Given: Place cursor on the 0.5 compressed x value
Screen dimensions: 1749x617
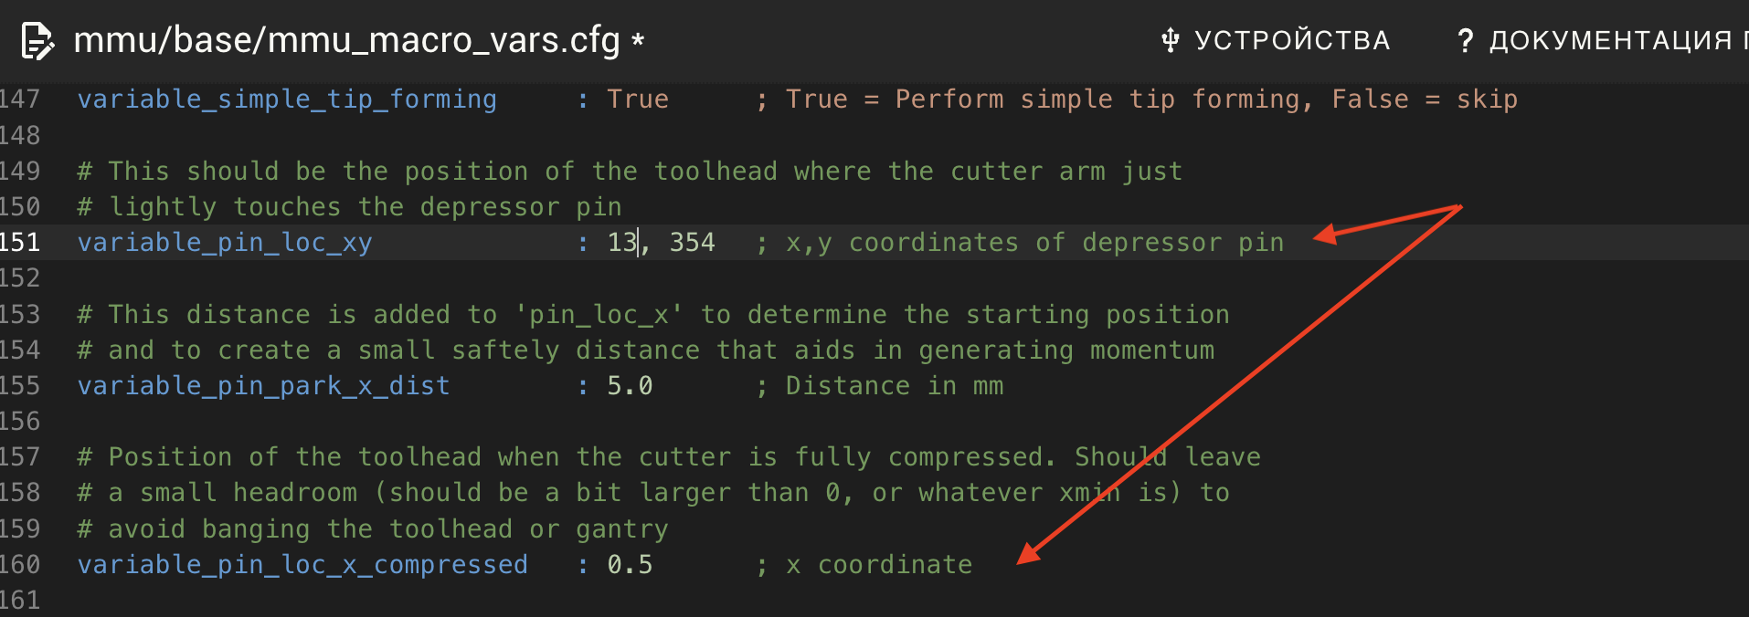Looking at the screenshot, I should click(631, 565).
